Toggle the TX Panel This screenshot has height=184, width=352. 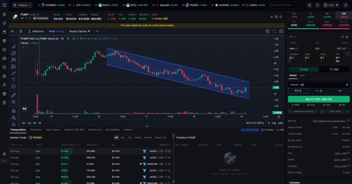tap(267, 130)
